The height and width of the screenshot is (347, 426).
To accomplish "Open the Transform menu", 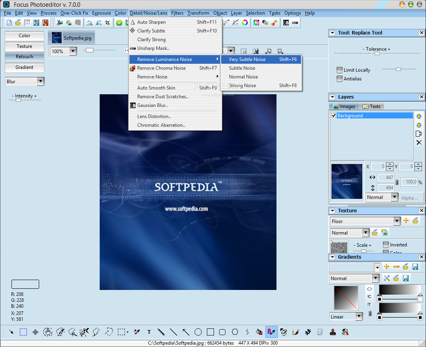I will [x=198, y=13].
